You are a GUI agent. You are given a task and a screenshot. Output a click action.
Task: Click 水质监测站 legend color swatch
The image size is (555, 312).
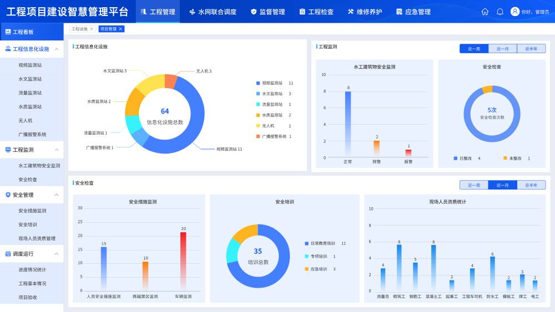pyautogui.click(x=258, y=115)
